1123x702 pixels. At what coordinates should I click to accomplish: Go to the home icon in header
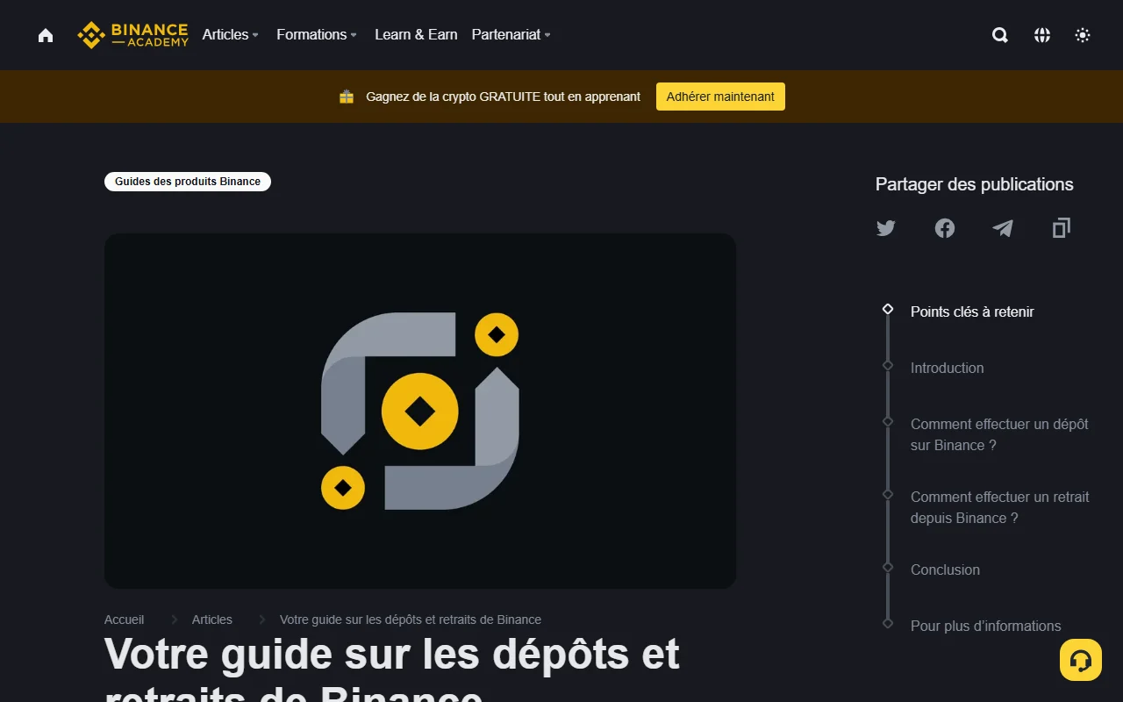coord(46,35)
